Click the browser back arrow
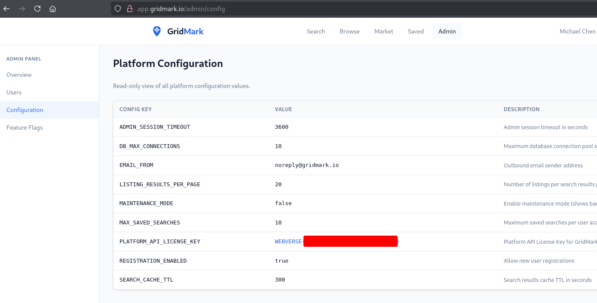Viewport: 597px width, 303px height. (x=6, y=9)
